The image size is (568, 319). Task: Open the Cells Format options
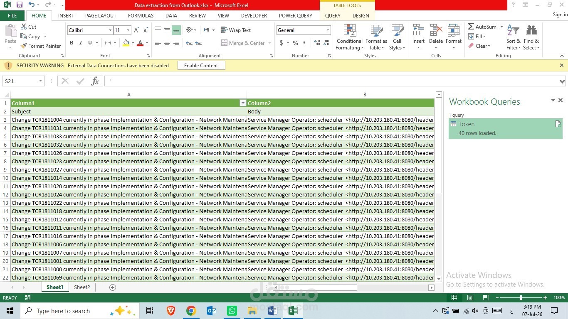454,37
